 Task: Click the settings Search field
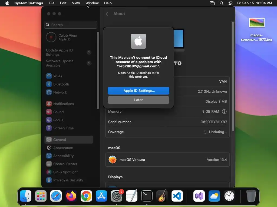click(71, 25)
